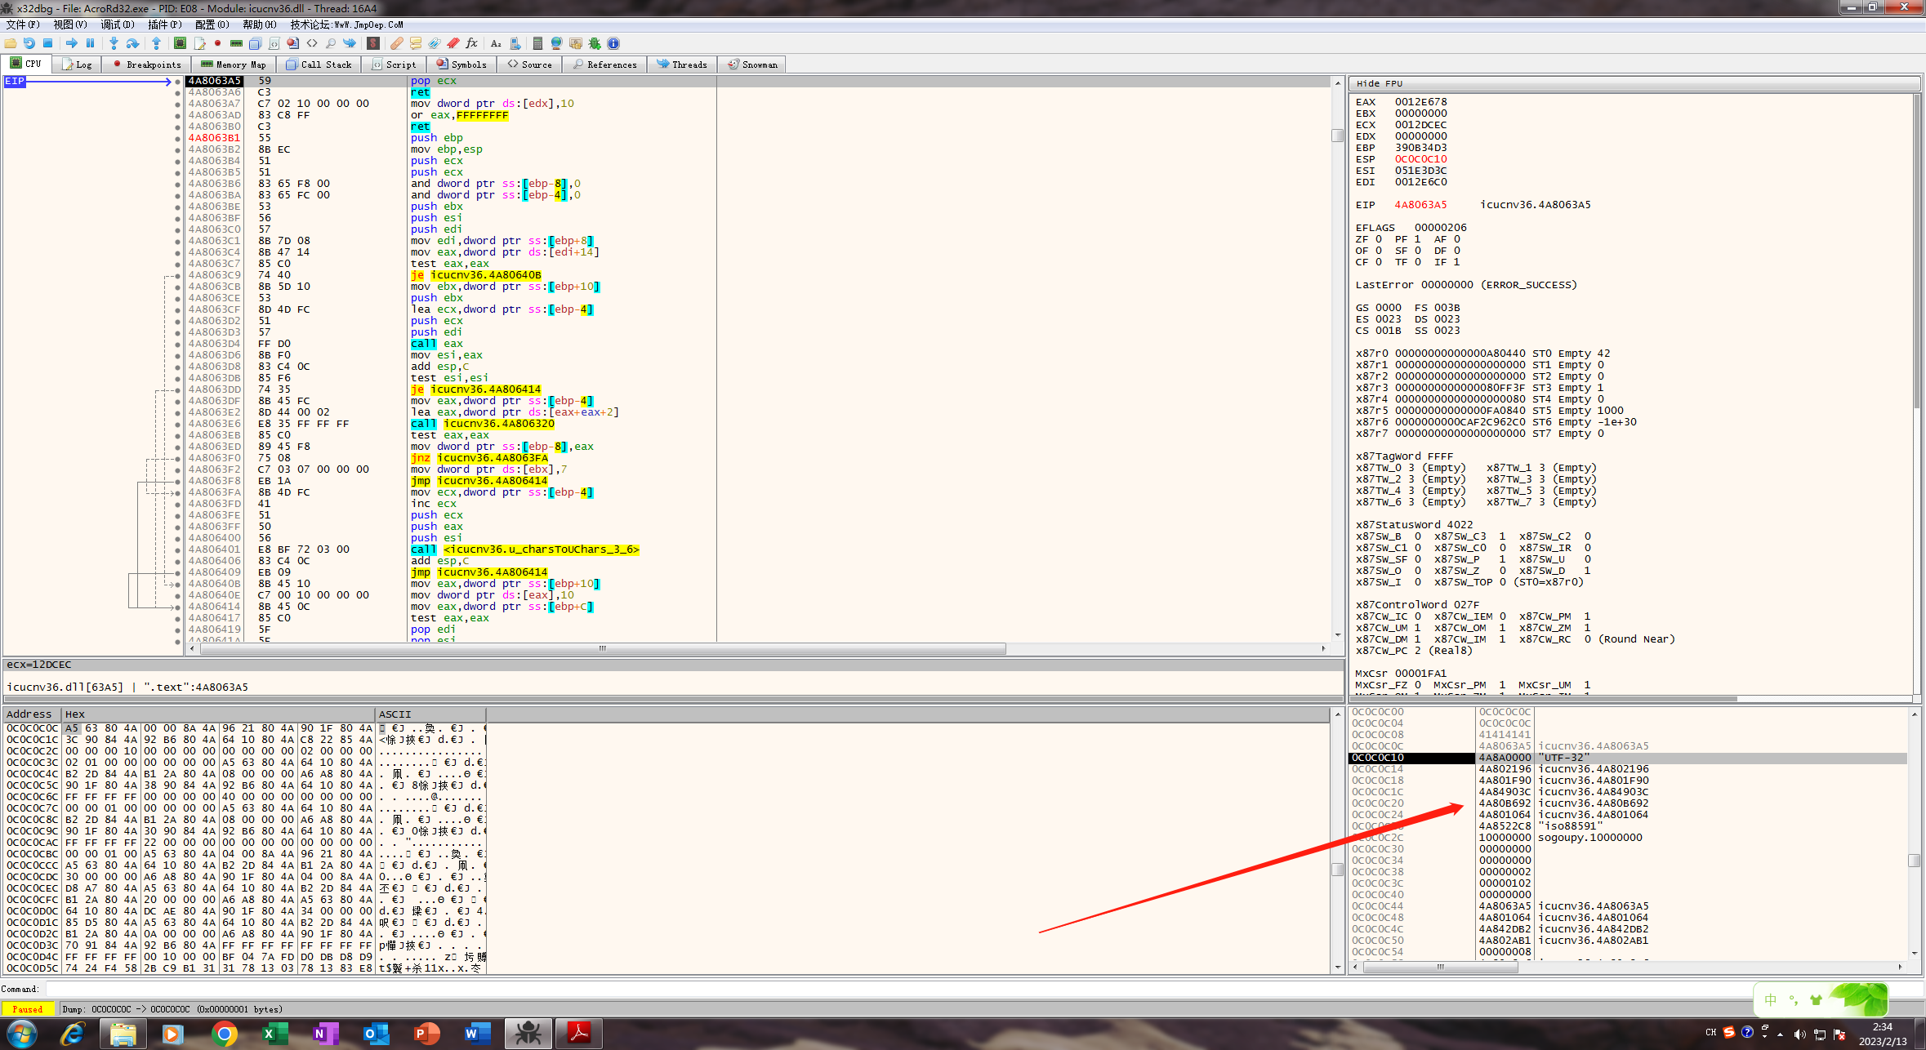Viewport: 1926px width, 1050px height.
Task: Open the Calculator toolbar icon
Action: tap(537, 43)
